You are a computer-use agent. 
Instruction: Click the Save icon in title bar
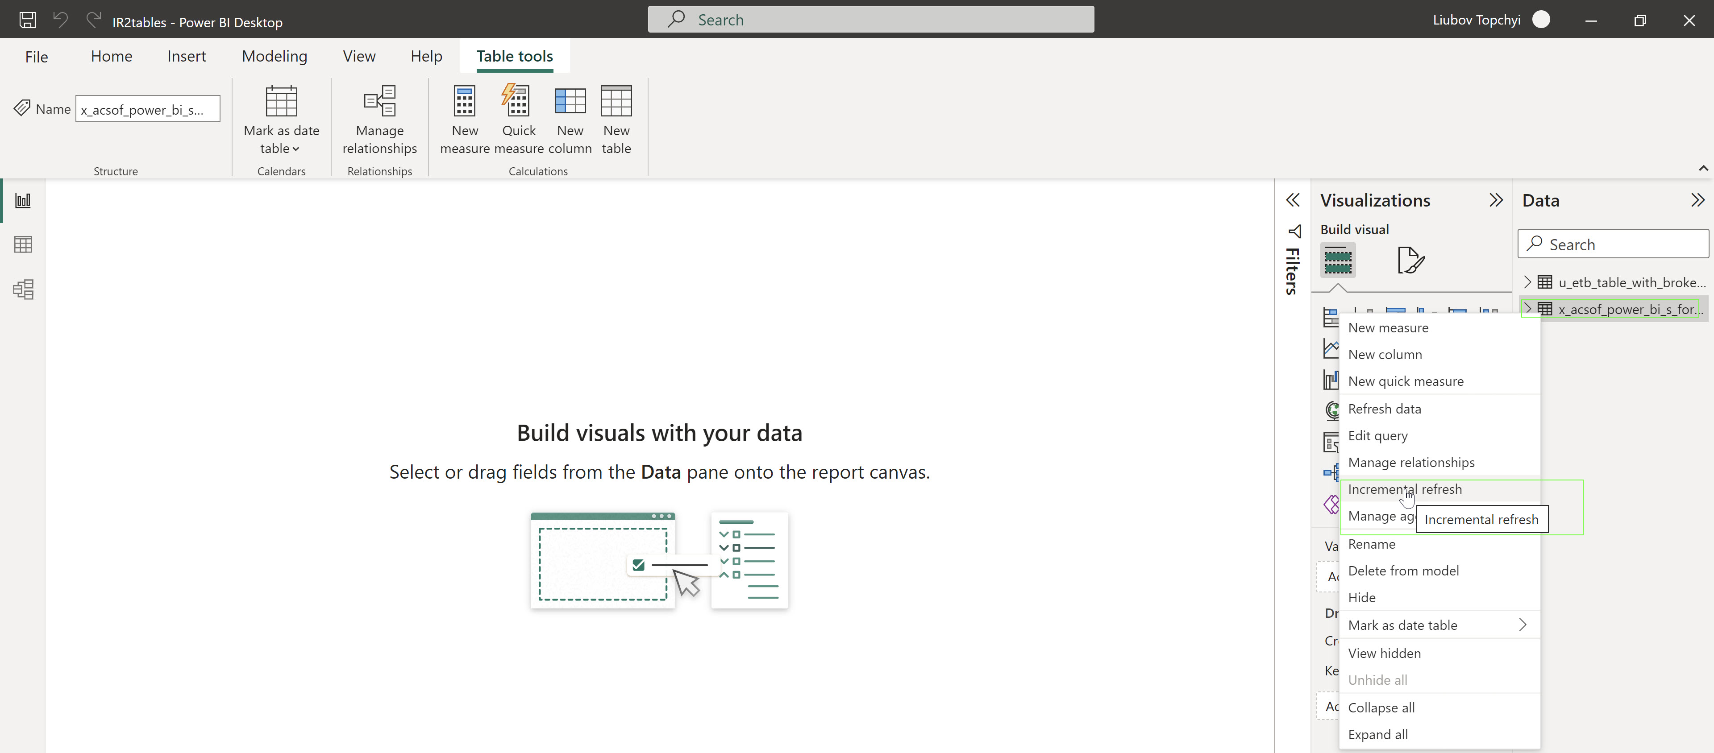point(27,20)
